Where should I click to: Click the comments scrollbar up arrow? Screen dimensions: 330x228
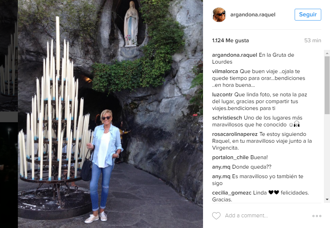point(327,53)
